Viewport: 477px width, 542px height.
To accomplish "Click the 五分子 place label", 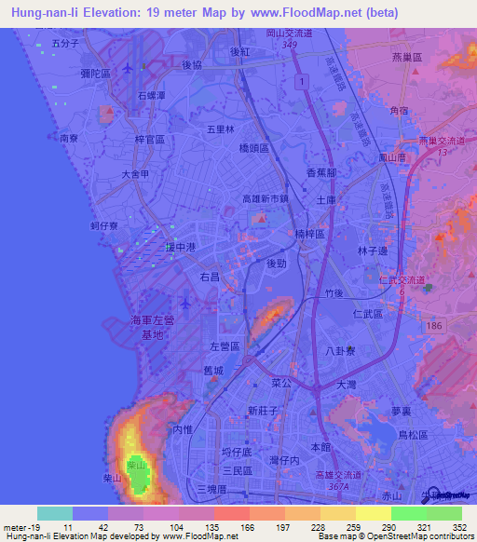I will 65,44.
